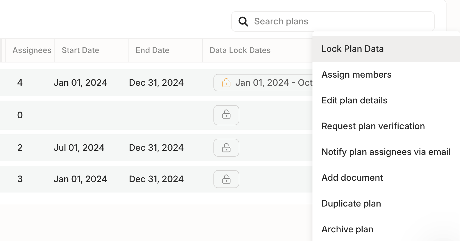This screenshot has height=241, width=460.
Task: Click the Start Date column header
Action: click(x=81, y=50)
